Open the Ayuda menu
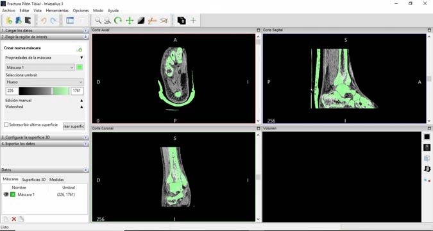433x231 pixels. point(113,10)
